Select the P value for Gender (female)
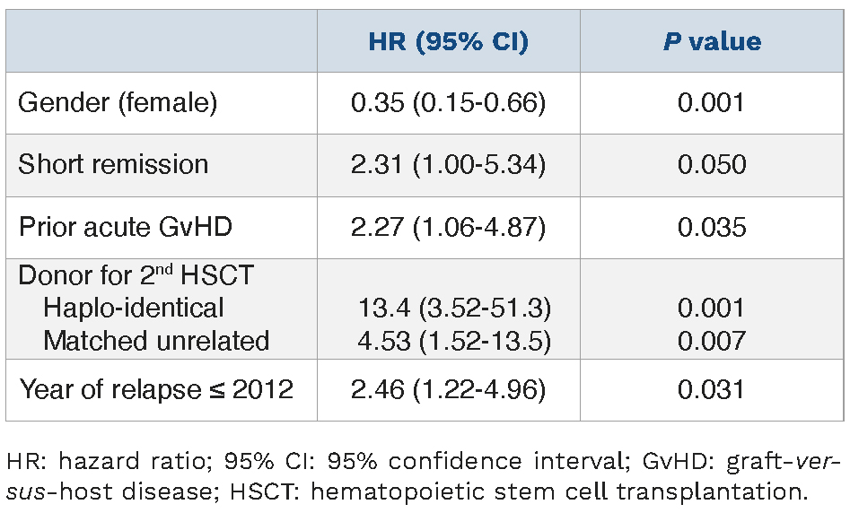Screen dimensions: 850x513 click(711, 102)
